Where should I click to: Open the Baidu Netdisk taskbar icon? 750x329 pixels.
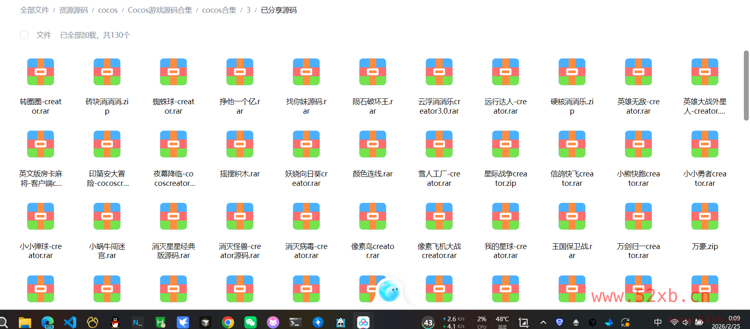coord(363,322)
